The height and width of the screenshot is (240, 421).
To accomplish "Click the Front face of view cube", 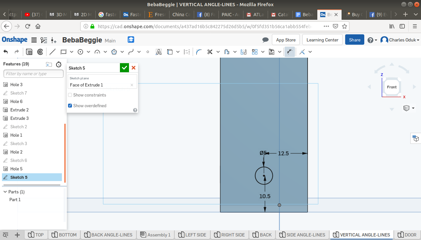I will (392, 87).
